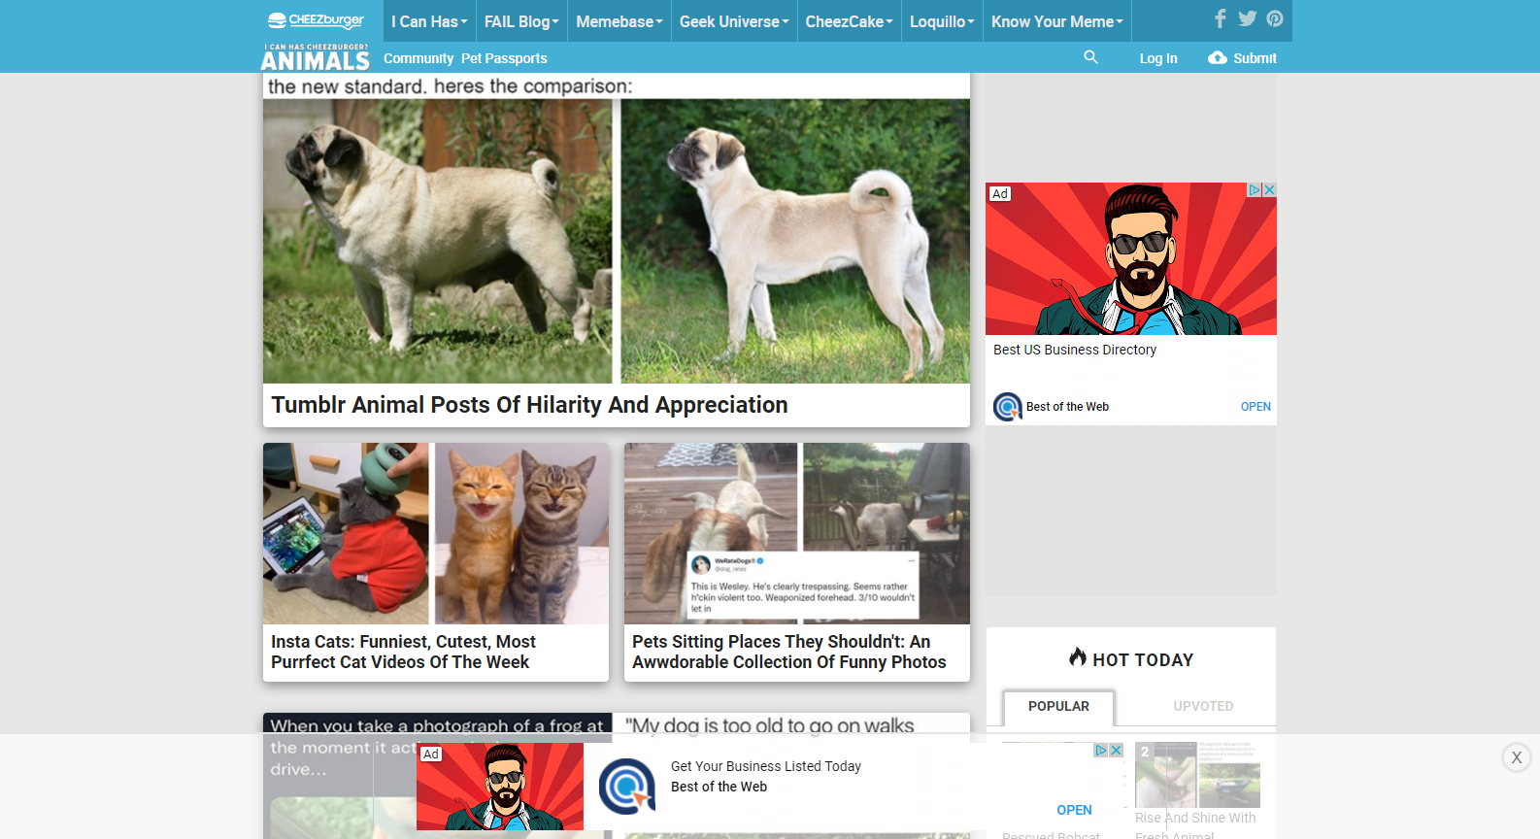Click the Pinterest icon in header

click(x=1275, y=18)
